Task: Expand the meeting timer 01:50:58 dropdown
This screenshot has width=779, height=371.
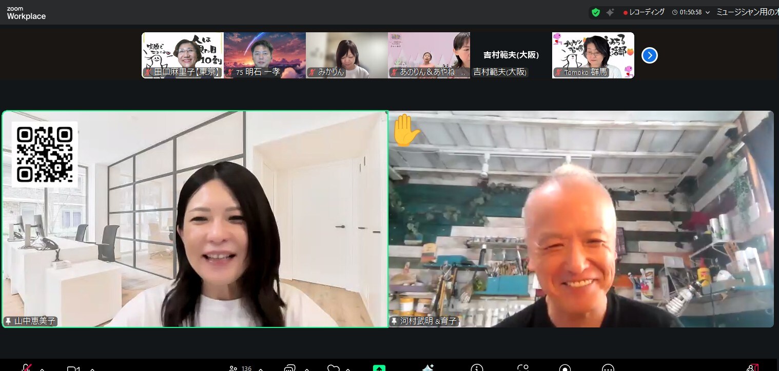Action: (707, 12)
